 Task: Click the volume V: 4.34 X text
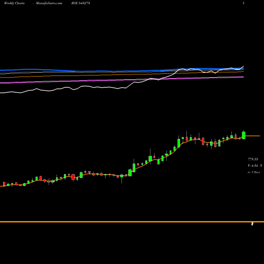point(255,166)
